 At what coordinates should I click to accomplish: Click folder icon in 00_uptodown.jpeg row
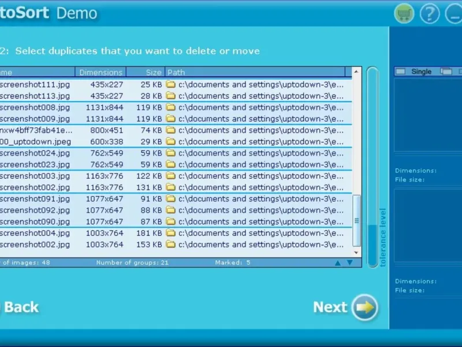170,142
